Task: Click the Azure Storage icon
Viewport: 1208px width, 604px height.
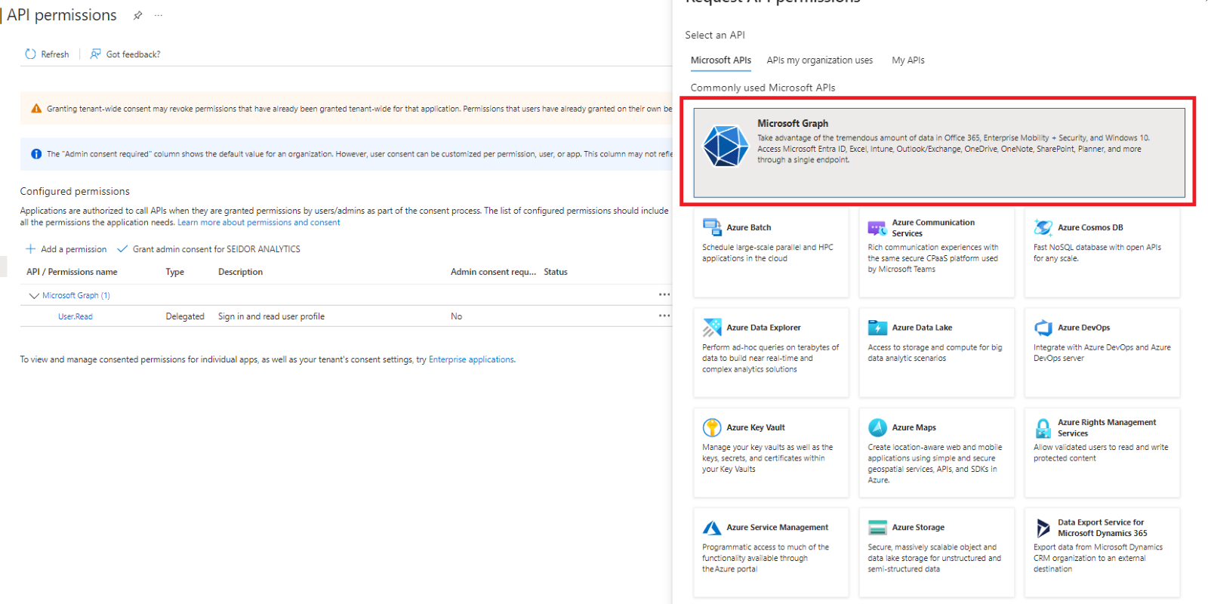Action: point(877,528)
